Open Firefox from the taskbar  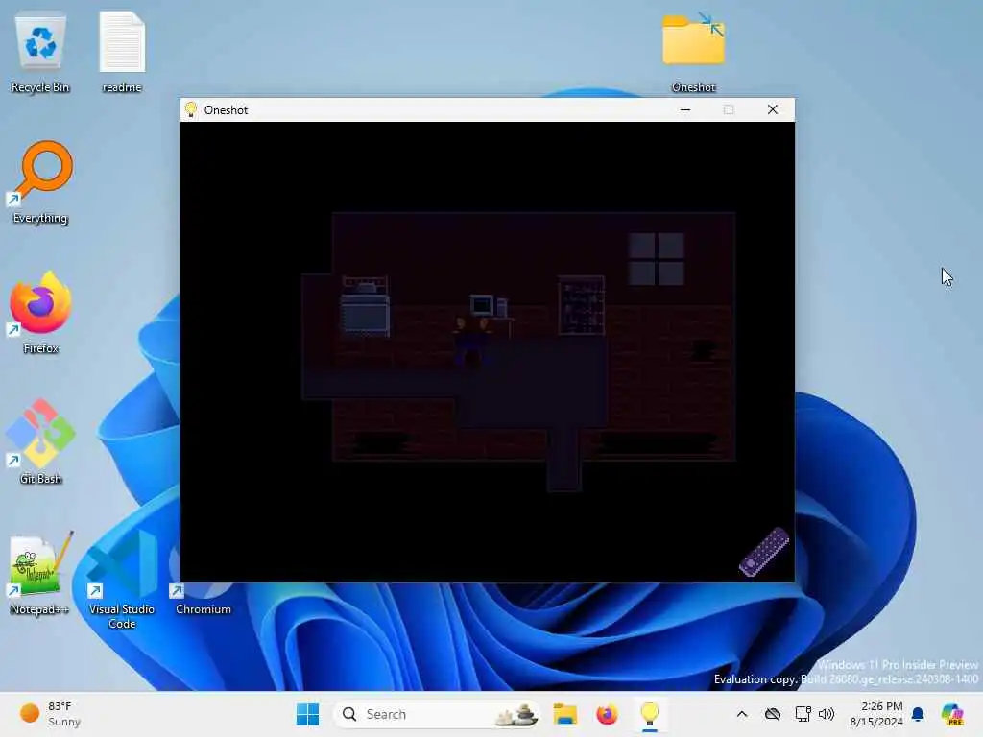pyautogui.click(x=607, y=714)
